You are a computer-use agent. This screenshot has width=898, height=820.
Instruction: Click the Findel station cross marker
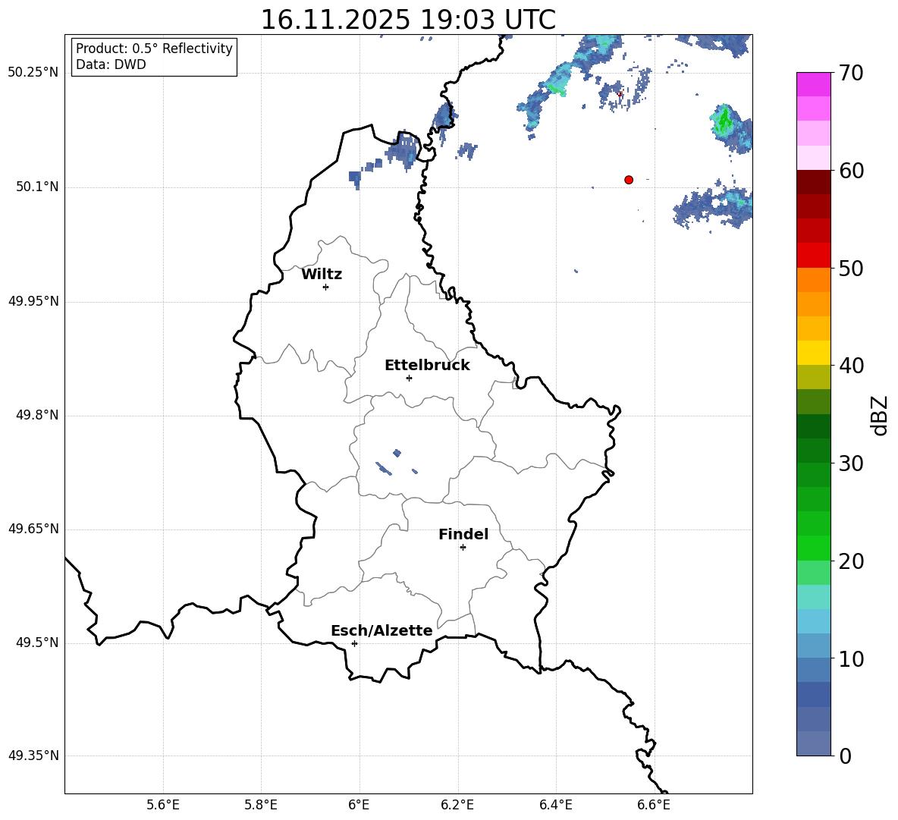pyautogui.click(x=463, y=548)
